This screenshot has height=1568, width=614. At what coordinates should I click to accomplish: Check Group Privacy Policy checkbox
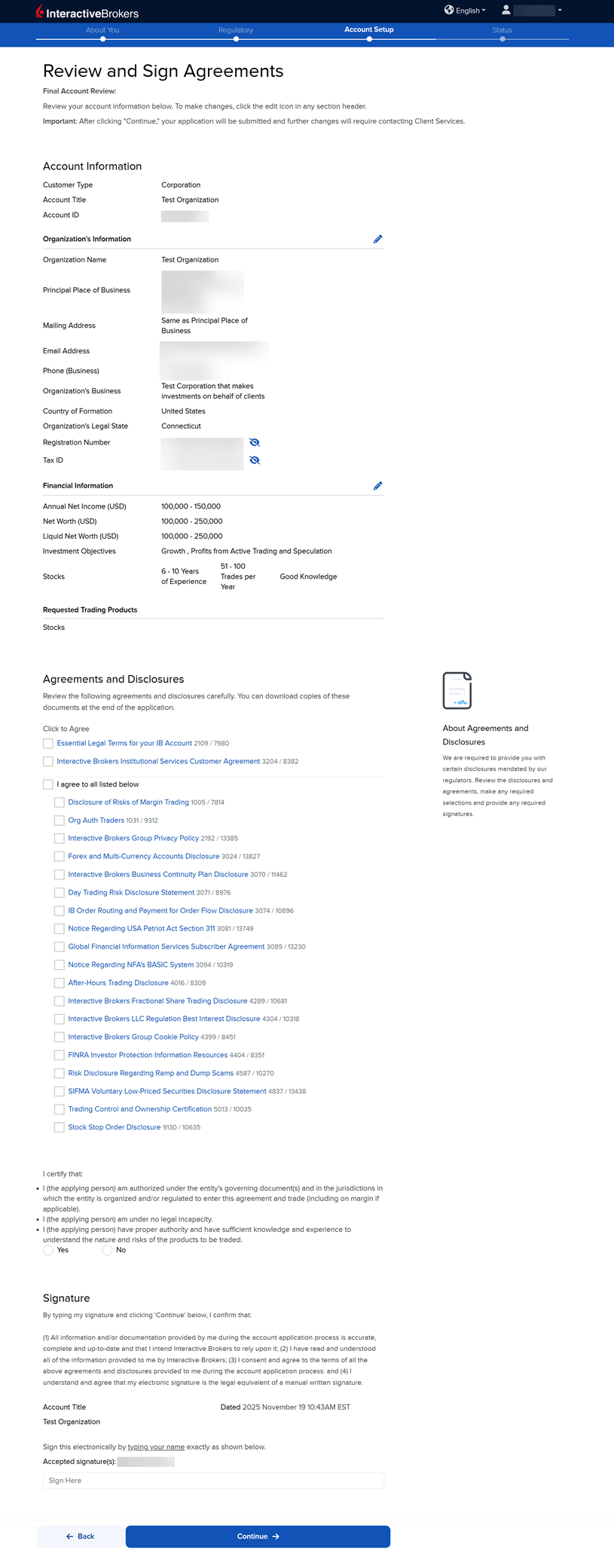(60, 839)
